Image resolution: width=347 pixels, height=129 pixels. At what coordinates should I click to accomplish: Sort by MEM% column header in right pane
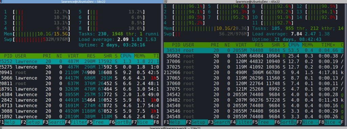[308, 45]
